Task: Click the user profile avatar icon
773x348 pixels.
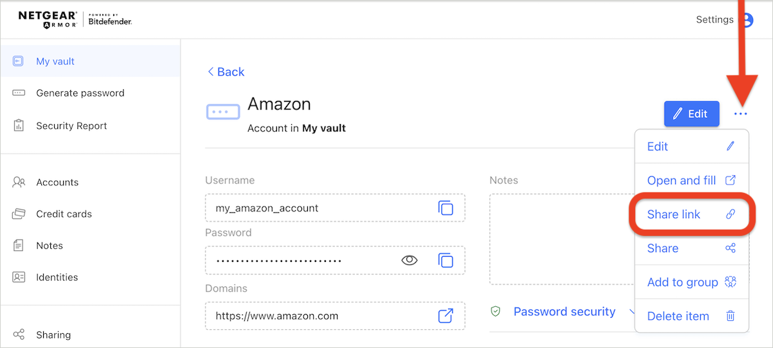Action: click(x=747, y=20)
